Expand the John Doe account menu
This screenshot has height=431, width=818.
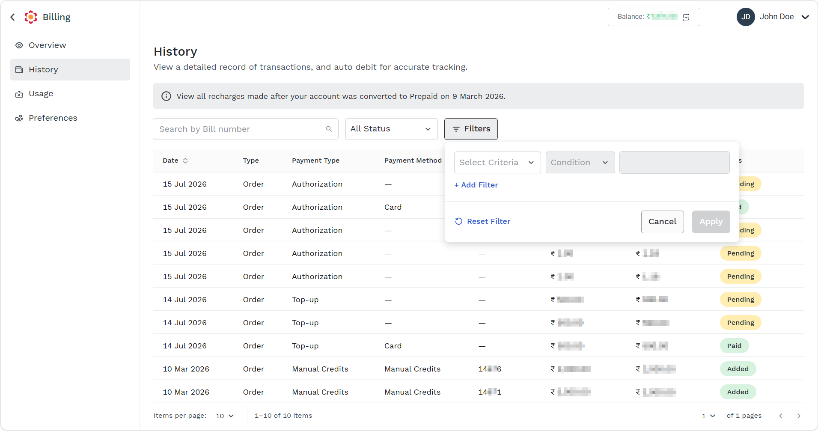click(x=805, y=17)
